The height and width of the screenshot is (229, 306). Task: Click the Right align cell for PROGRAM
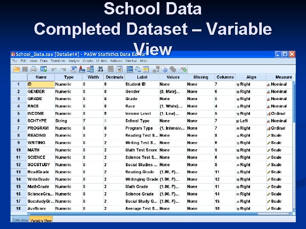251,128
